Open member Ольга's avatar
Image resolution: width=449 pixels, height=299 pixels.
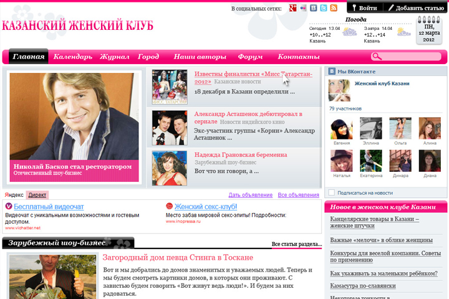(x=400, y=128)
